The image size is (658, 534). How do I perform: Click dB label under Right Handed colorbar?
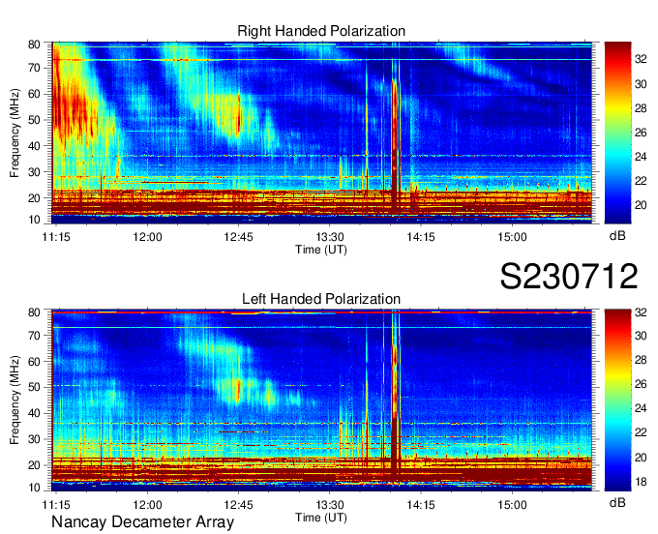click(617, 235)
